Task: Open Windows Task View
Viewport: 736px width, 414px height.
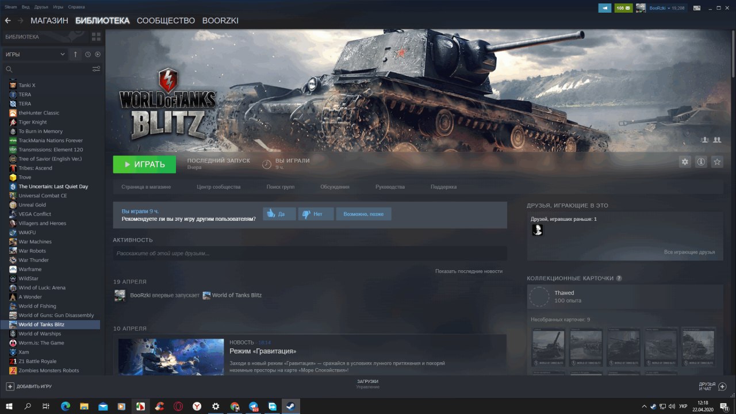Action: pos(46,406)
